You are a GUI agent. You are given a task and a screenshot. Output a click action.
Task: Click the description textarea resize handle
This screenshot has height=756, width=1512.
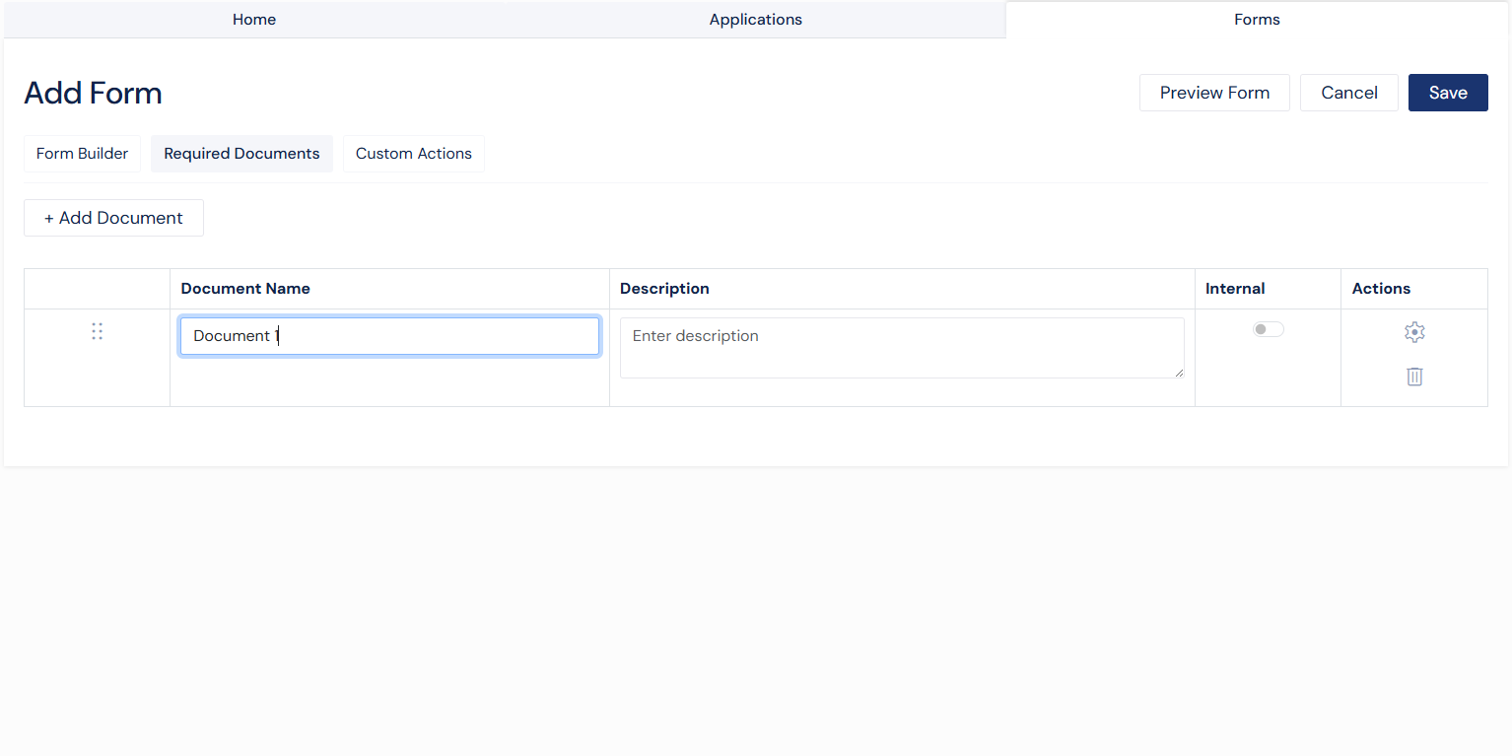(x=1179, y=373)
